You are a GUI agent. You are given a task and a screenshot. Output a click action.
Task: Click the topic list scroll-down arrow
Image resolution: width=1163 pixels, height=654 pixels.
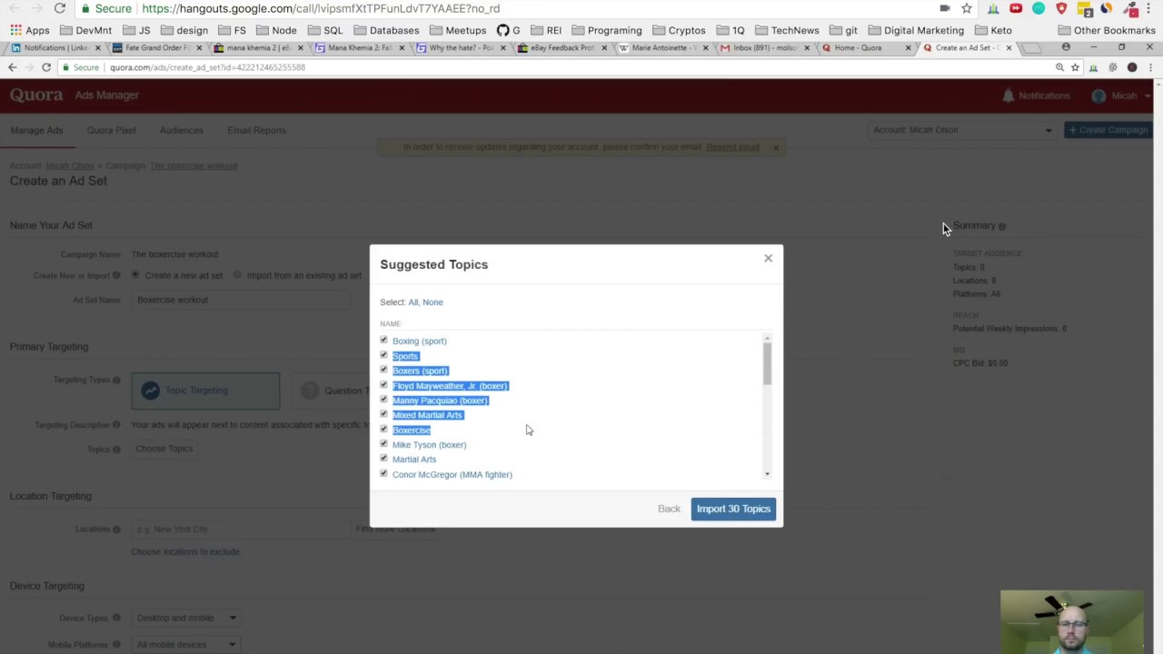(x=767, y=474)
